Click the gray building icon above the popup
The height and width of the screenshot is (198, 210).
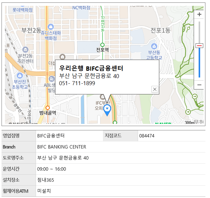click(x=62, y=57)
